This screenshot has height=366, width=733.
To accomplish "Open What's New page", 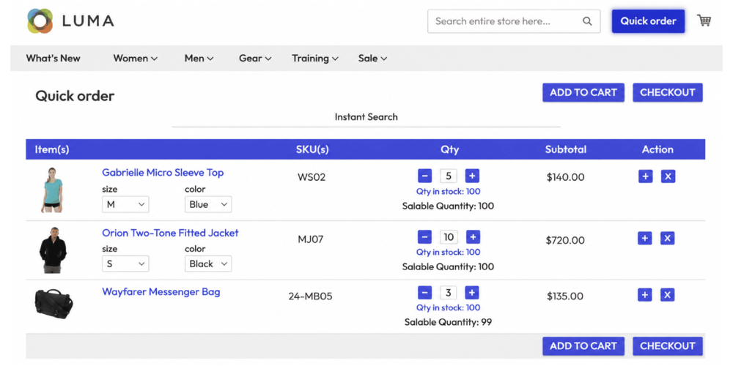I will 54,59.
